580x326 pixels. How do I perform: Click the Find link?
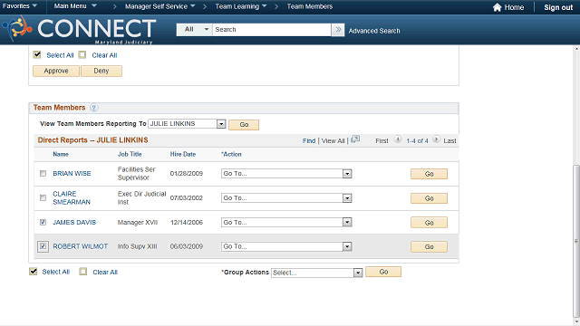coord(309,141)
